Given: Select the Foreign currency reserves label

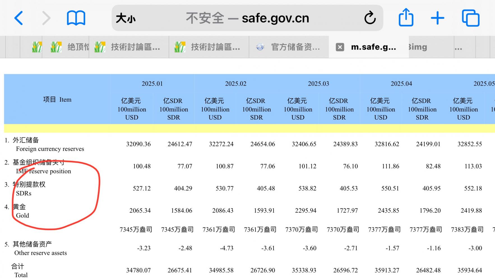Looking at the screenshot, I should coord(50,149).
